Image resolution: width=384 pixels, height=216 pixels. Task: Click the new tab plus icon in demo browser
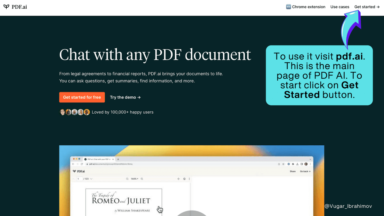pos(118,159)
